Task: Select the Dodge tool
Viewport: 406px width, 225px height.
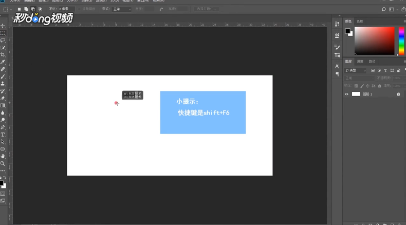Action: (x=3, y=120)
